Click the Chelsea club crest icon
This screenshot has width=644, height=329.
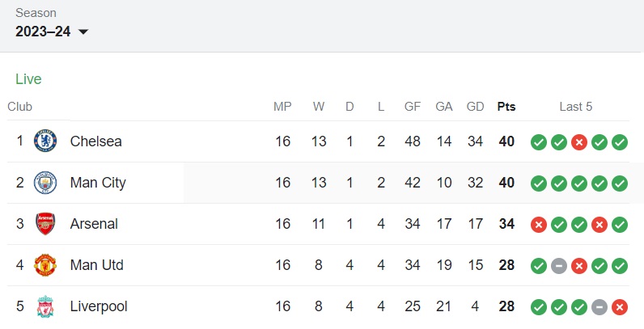pyautogui.click(x=45, y=141)
